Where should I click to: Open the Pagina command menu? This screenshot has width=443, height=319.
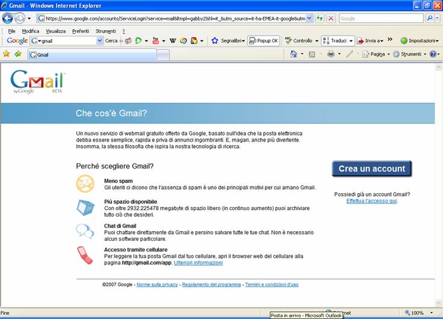(x=376, y=54)
